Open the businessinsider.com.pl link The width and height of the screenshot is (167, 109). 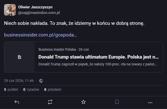pyautogui.click(x=40, y=35)
